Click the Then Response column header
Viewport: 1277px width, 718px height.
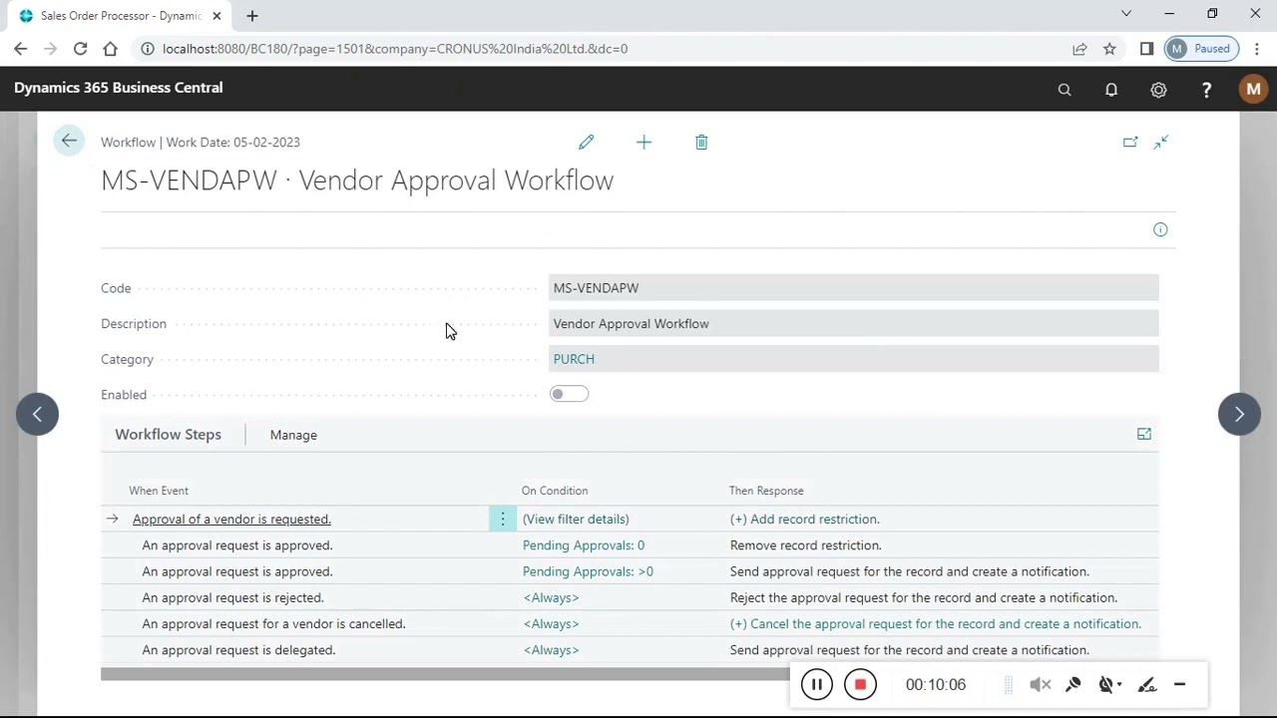[x=765, y=491]
